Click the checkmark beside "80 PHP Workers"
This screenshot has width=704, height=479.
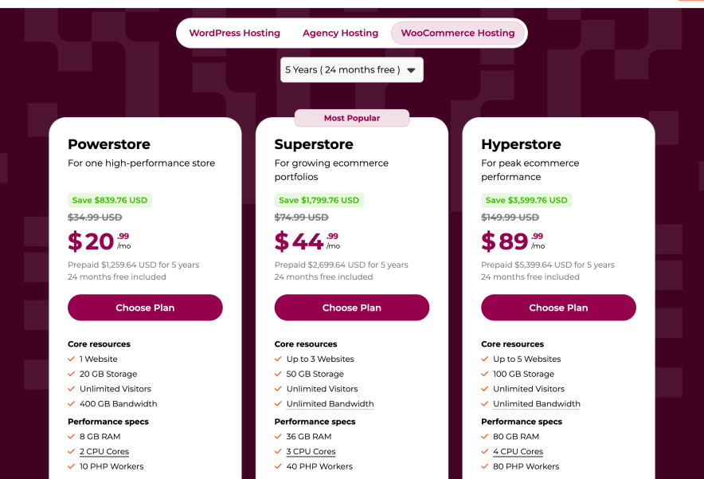point(486,466)
